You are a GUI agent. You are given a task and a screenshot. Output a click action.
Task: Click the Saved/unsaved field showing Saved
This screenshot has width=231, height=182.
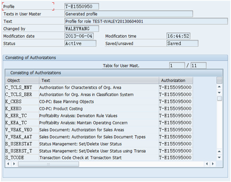click(182, 43)
